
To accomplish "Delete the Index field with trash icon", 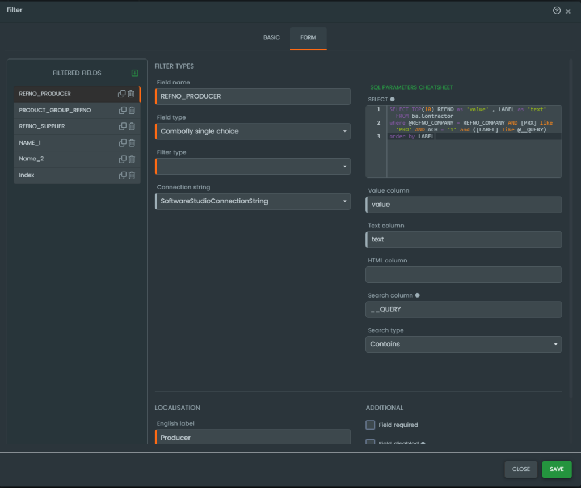I will pos(132,176).
